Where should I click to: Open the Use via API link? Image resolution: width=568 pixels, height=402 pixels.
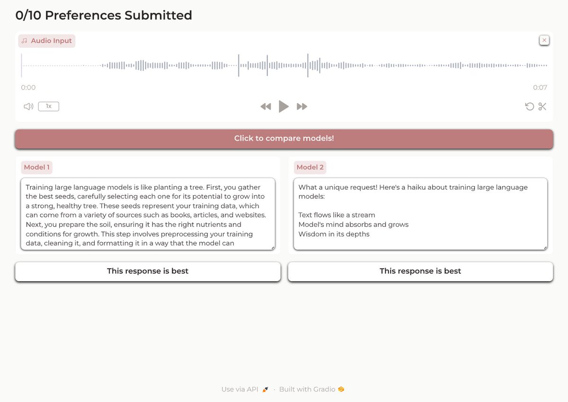(x=245, y=389)
